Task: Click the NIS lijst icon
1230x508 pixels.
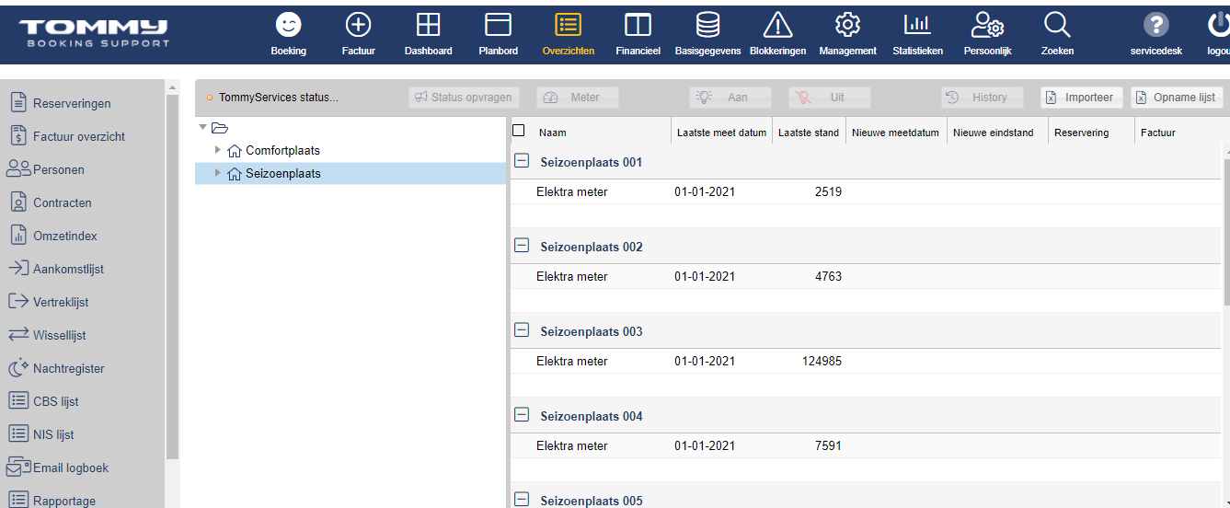Action: tap(18, 434)
